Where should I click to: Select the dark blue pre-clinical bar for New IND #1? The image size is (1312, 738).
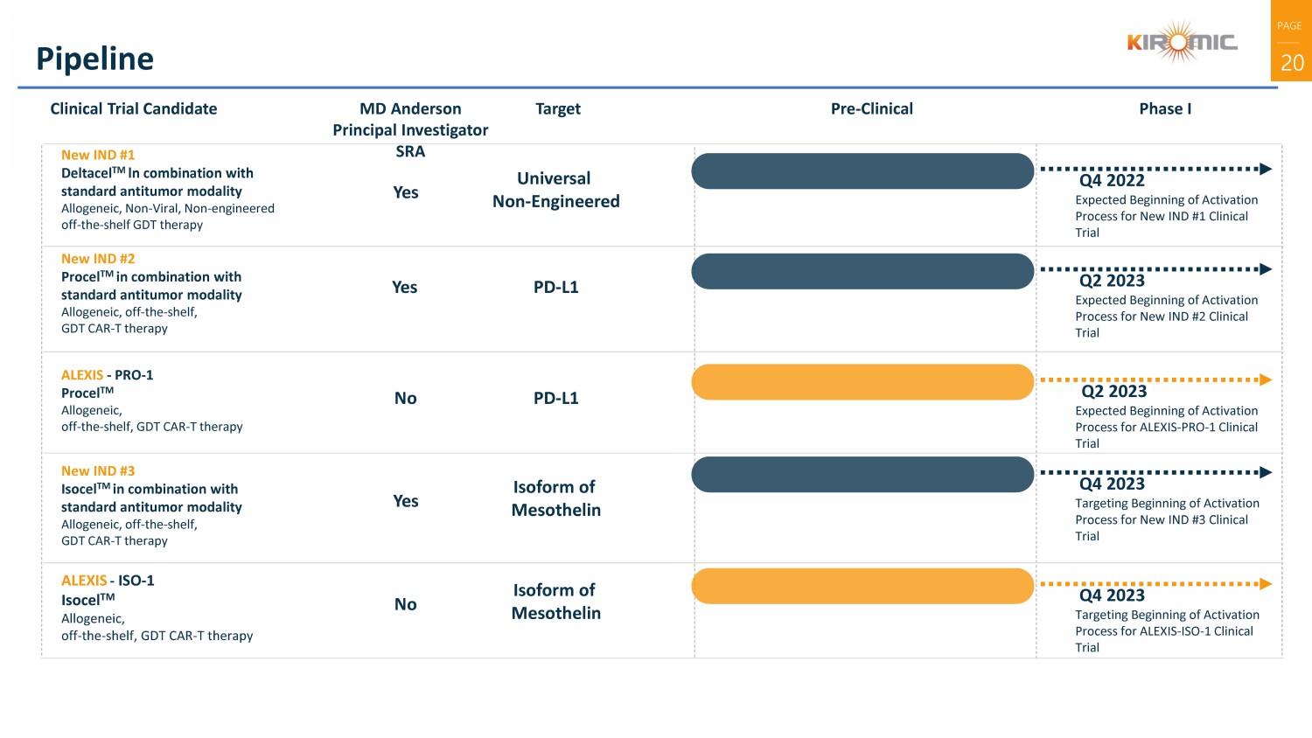click(862, 171)
